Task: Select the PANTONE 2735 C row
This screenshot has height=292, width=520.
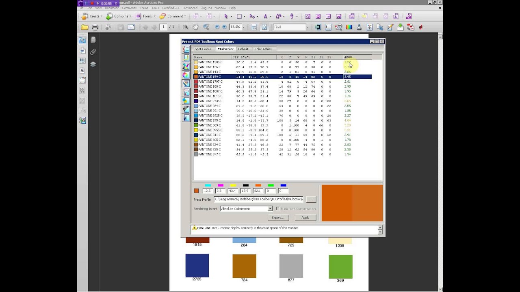Action: click(282, 101)
